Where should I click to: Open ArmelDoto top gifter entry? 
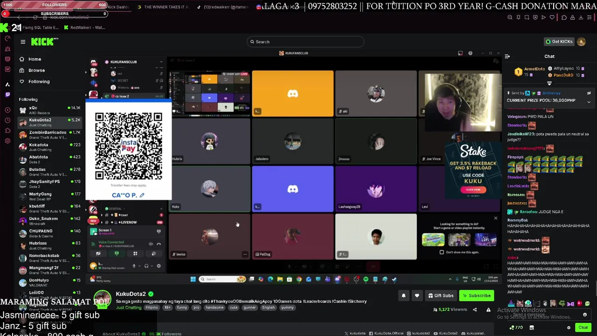pos(530,71)
